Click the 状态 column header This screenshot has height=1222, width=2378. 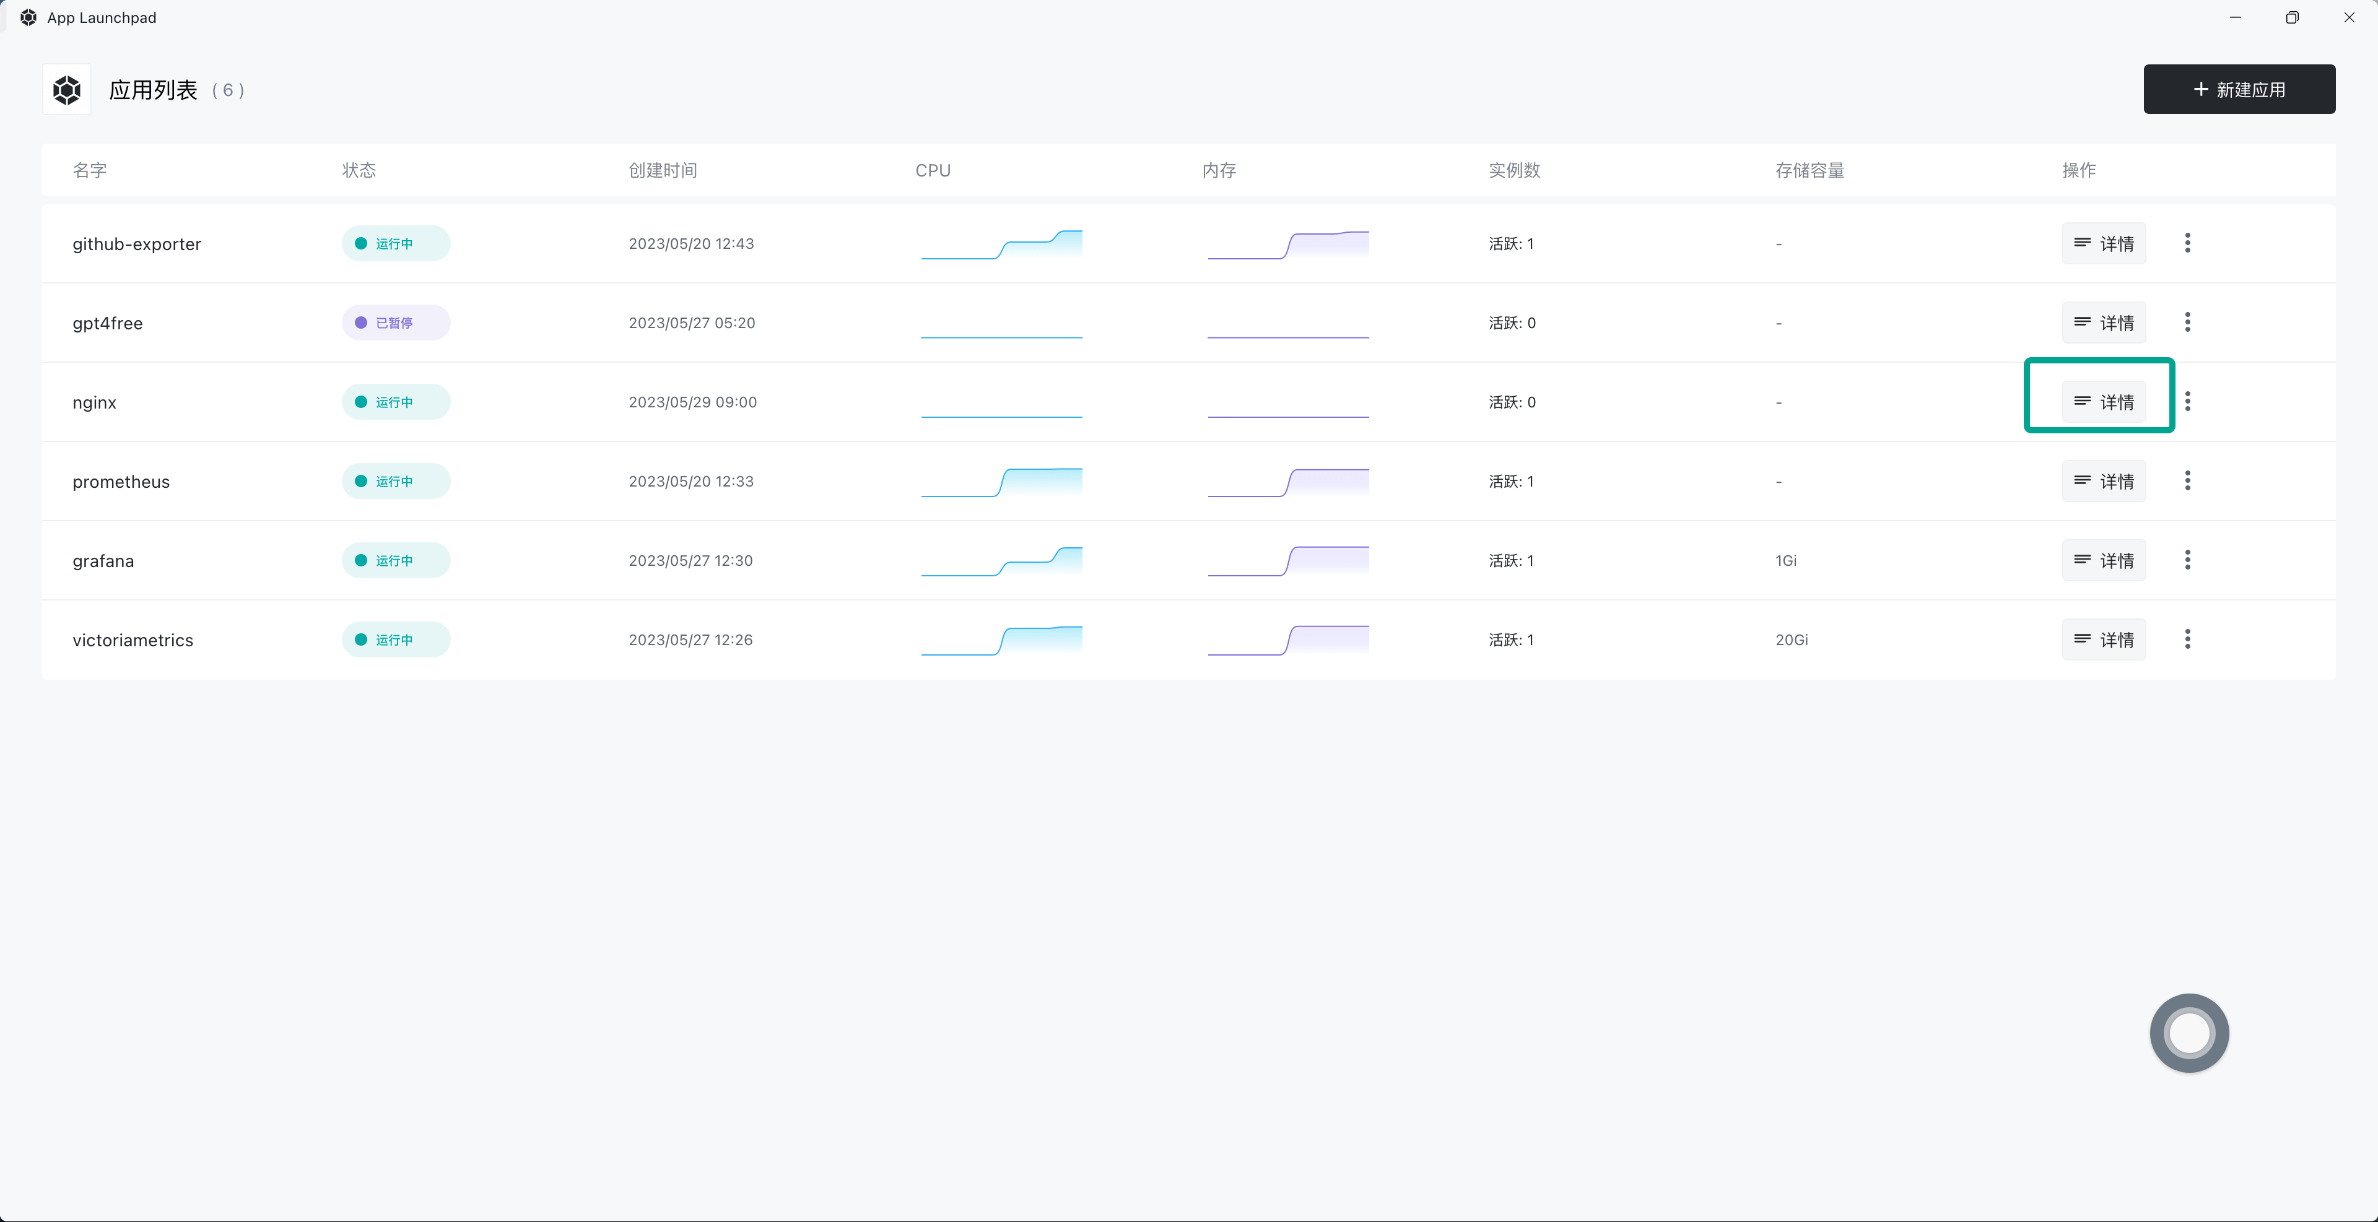pos(359,171)
